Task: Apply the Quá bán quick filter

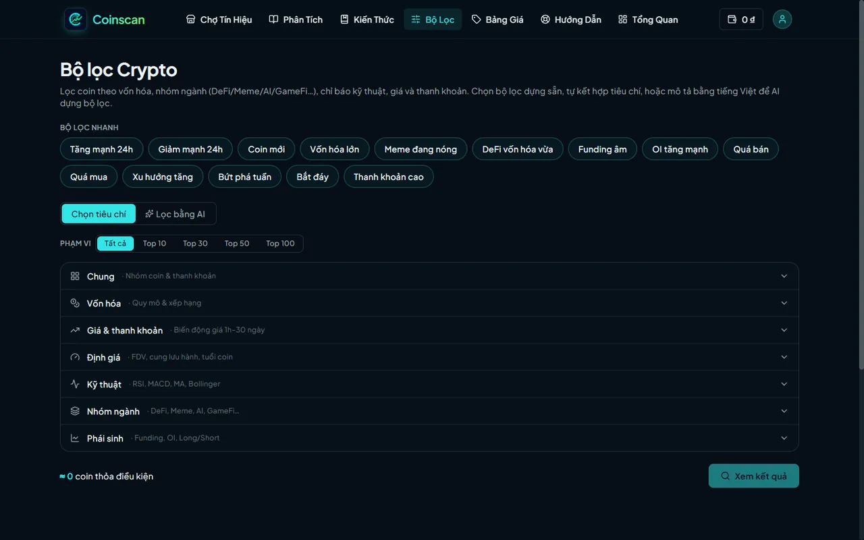Action: [x=751, y=149]
